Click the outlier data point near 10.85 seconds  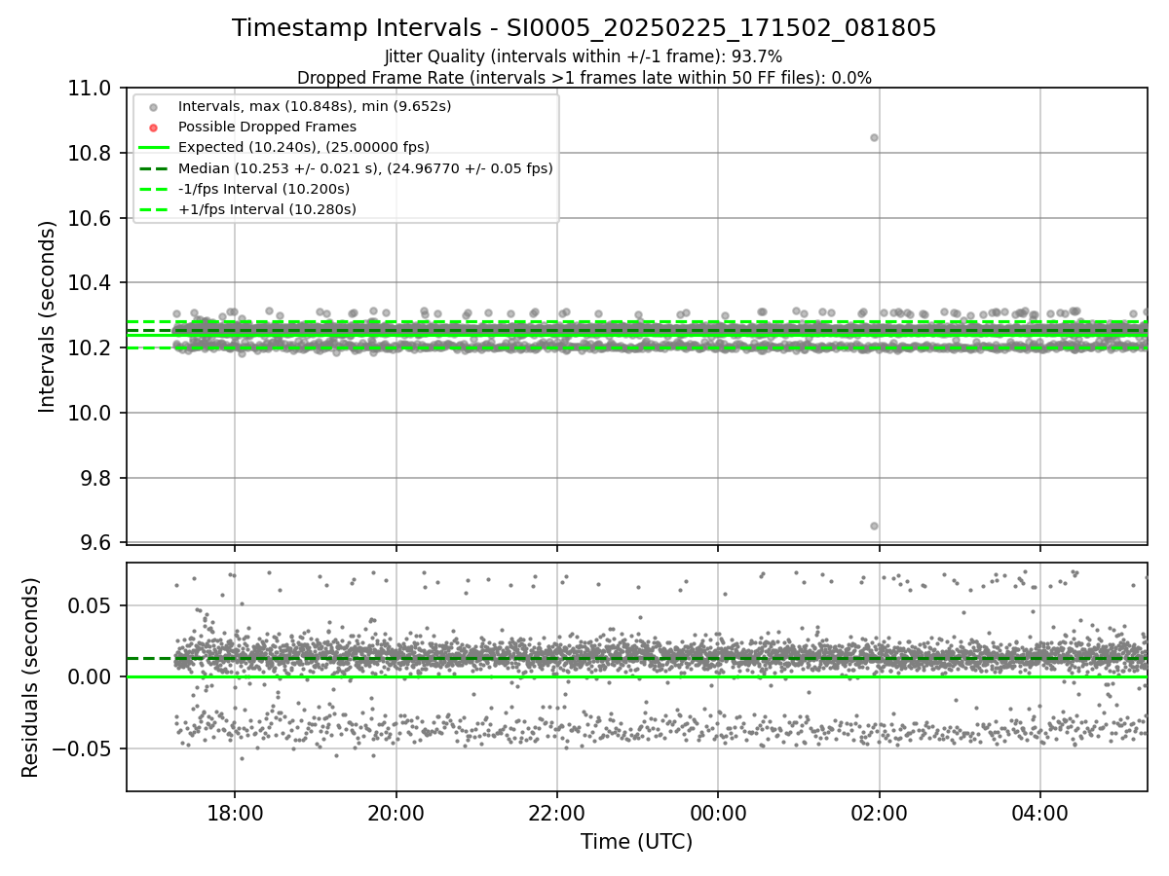click(874, 137)
